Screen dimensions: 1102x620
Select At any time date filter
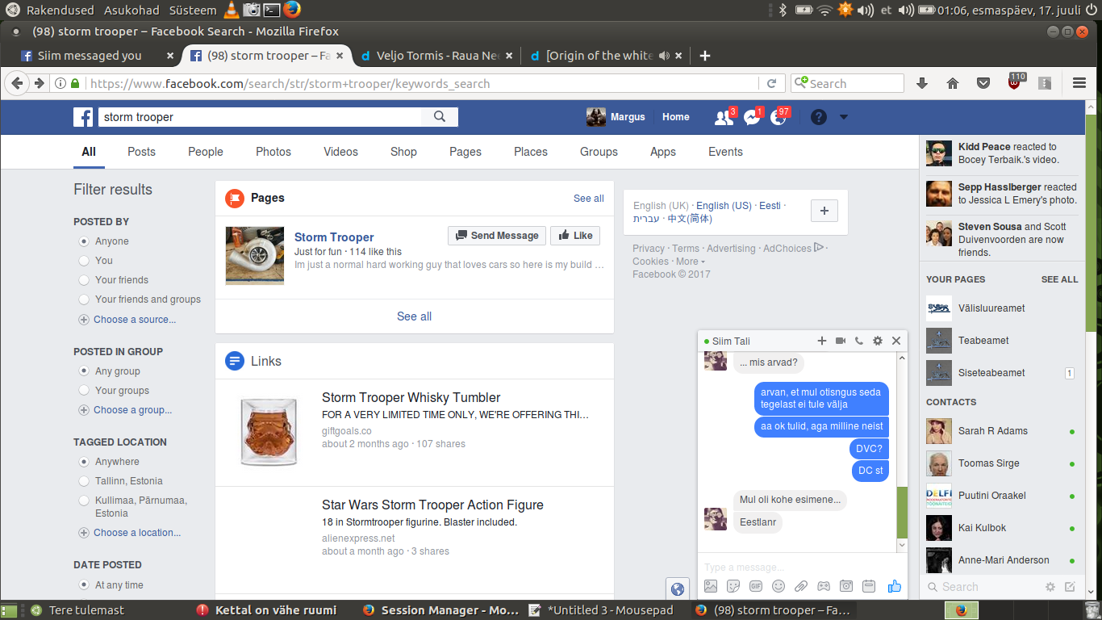coord(84,585)
